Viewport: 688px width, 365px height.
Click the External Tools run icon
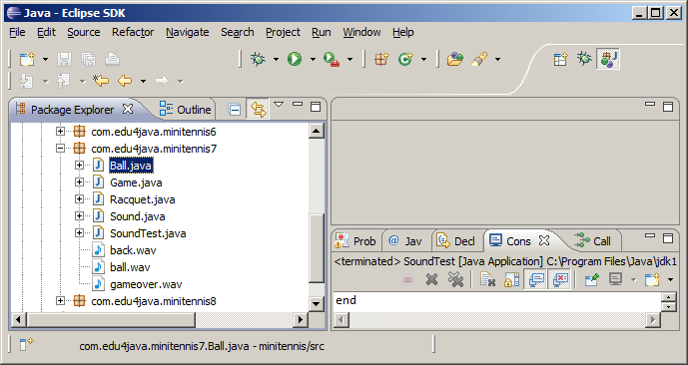pos(332,59)
